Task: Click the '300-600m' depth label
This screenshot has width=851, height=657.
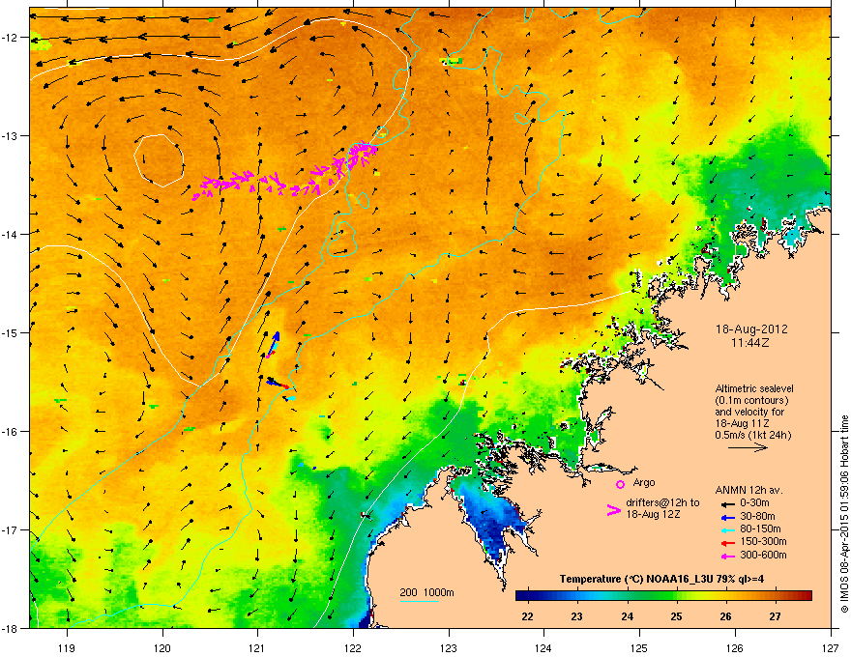Action: (x=763, y=555)
